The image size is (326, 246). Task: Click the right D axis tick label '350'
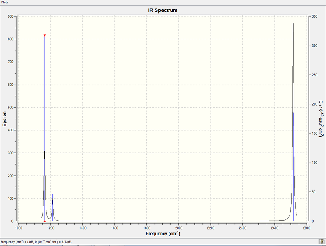click(315, 16)
